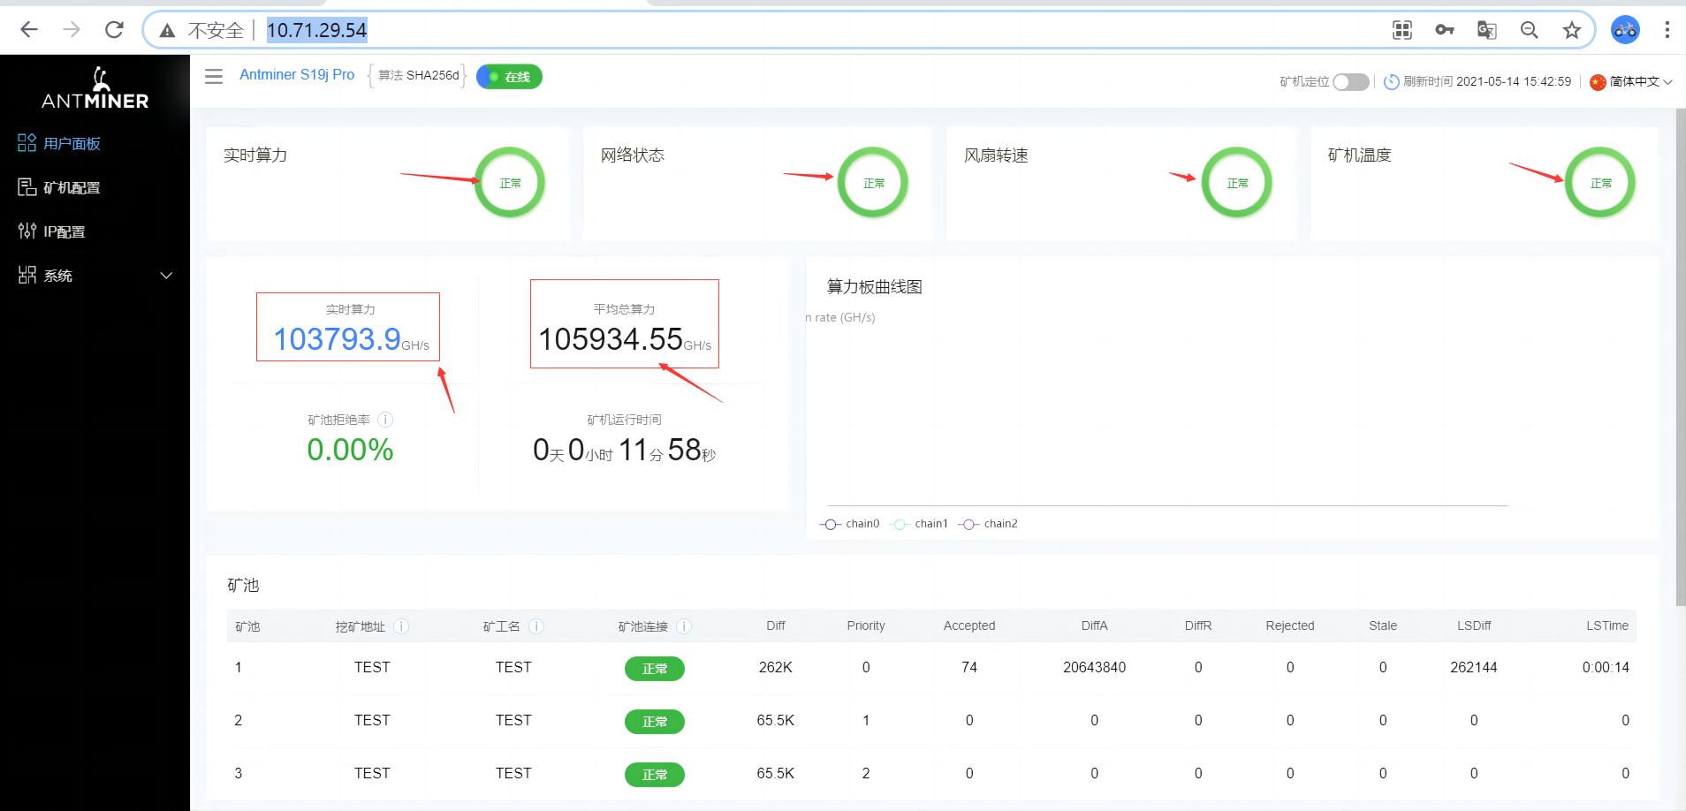Click the address bar showing 10.71.29.54
This screenshot has height=811, width=1686.
(318, 29)
